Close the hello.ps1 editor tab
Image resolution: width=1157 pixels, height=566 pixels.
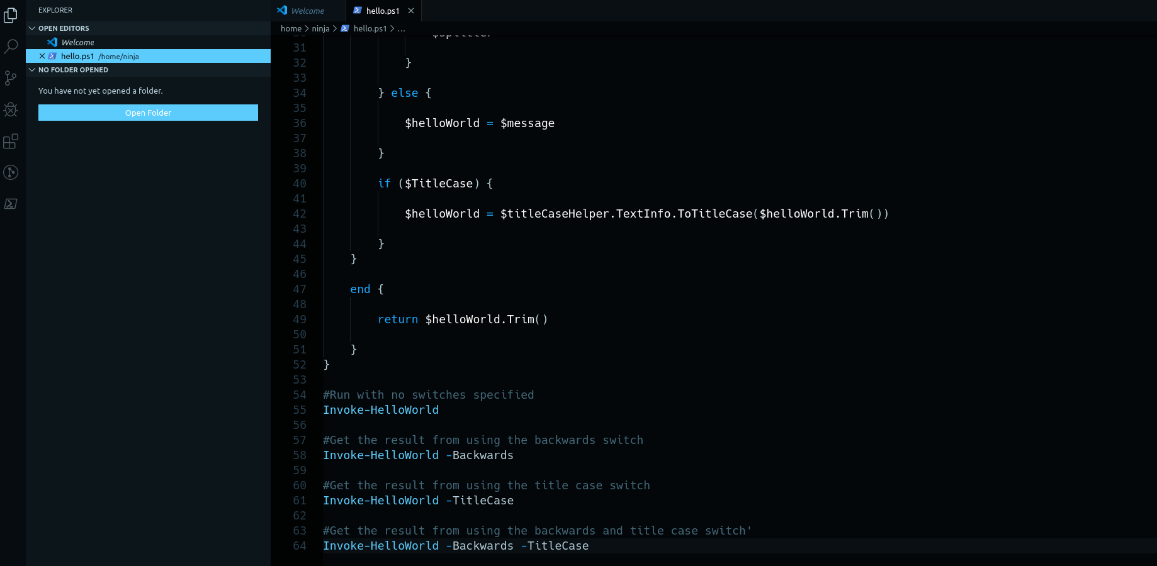[411, 11]
